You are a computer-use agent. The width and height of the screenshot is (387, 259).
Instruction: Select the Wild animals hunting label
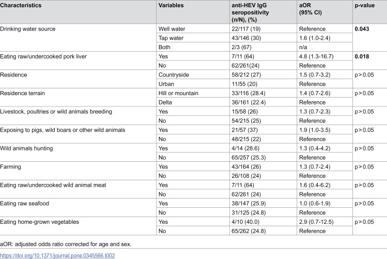coord(26,148)
